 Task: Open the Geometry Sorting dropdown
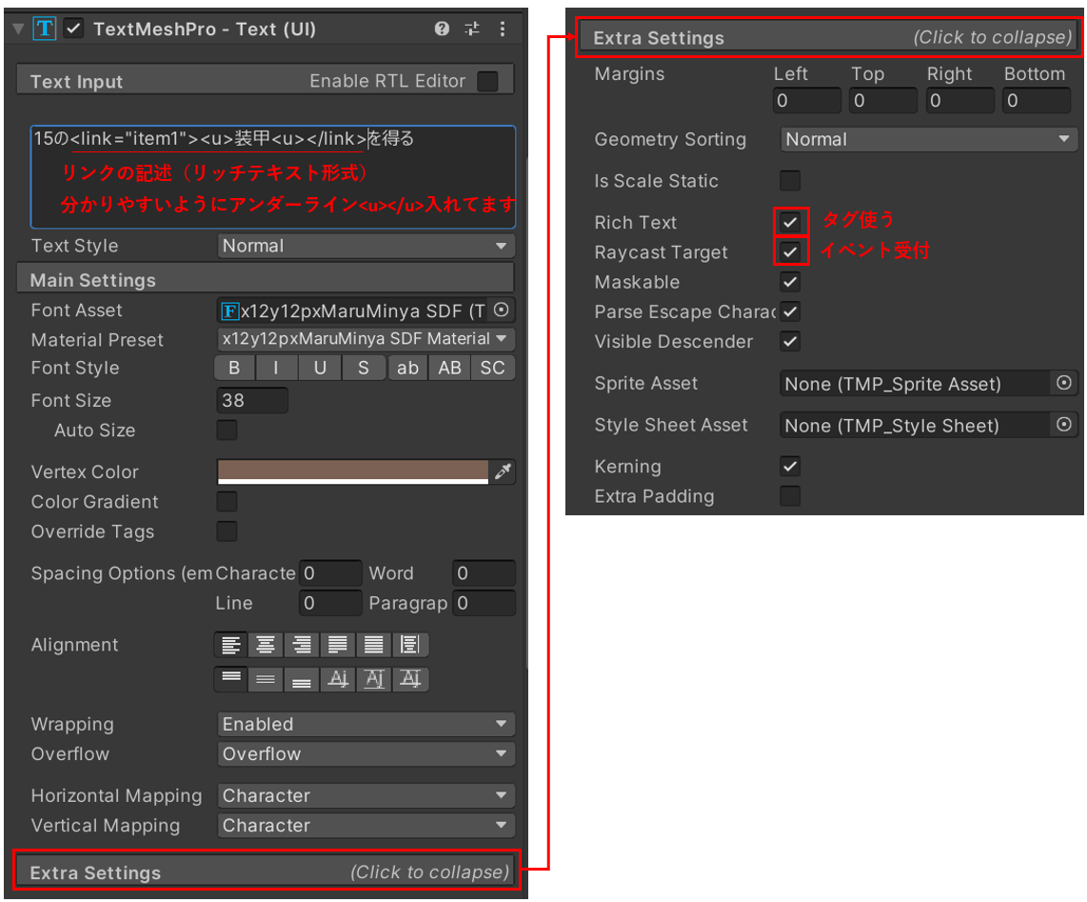tap(928, 139)
